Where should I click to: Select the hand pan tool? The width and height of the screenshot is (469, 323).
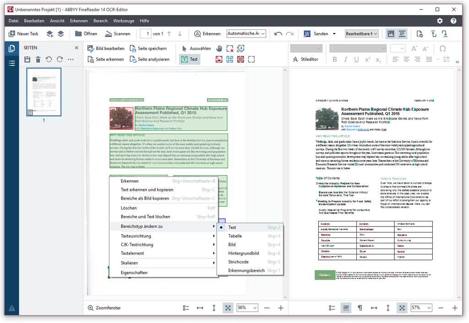(219, 48)
